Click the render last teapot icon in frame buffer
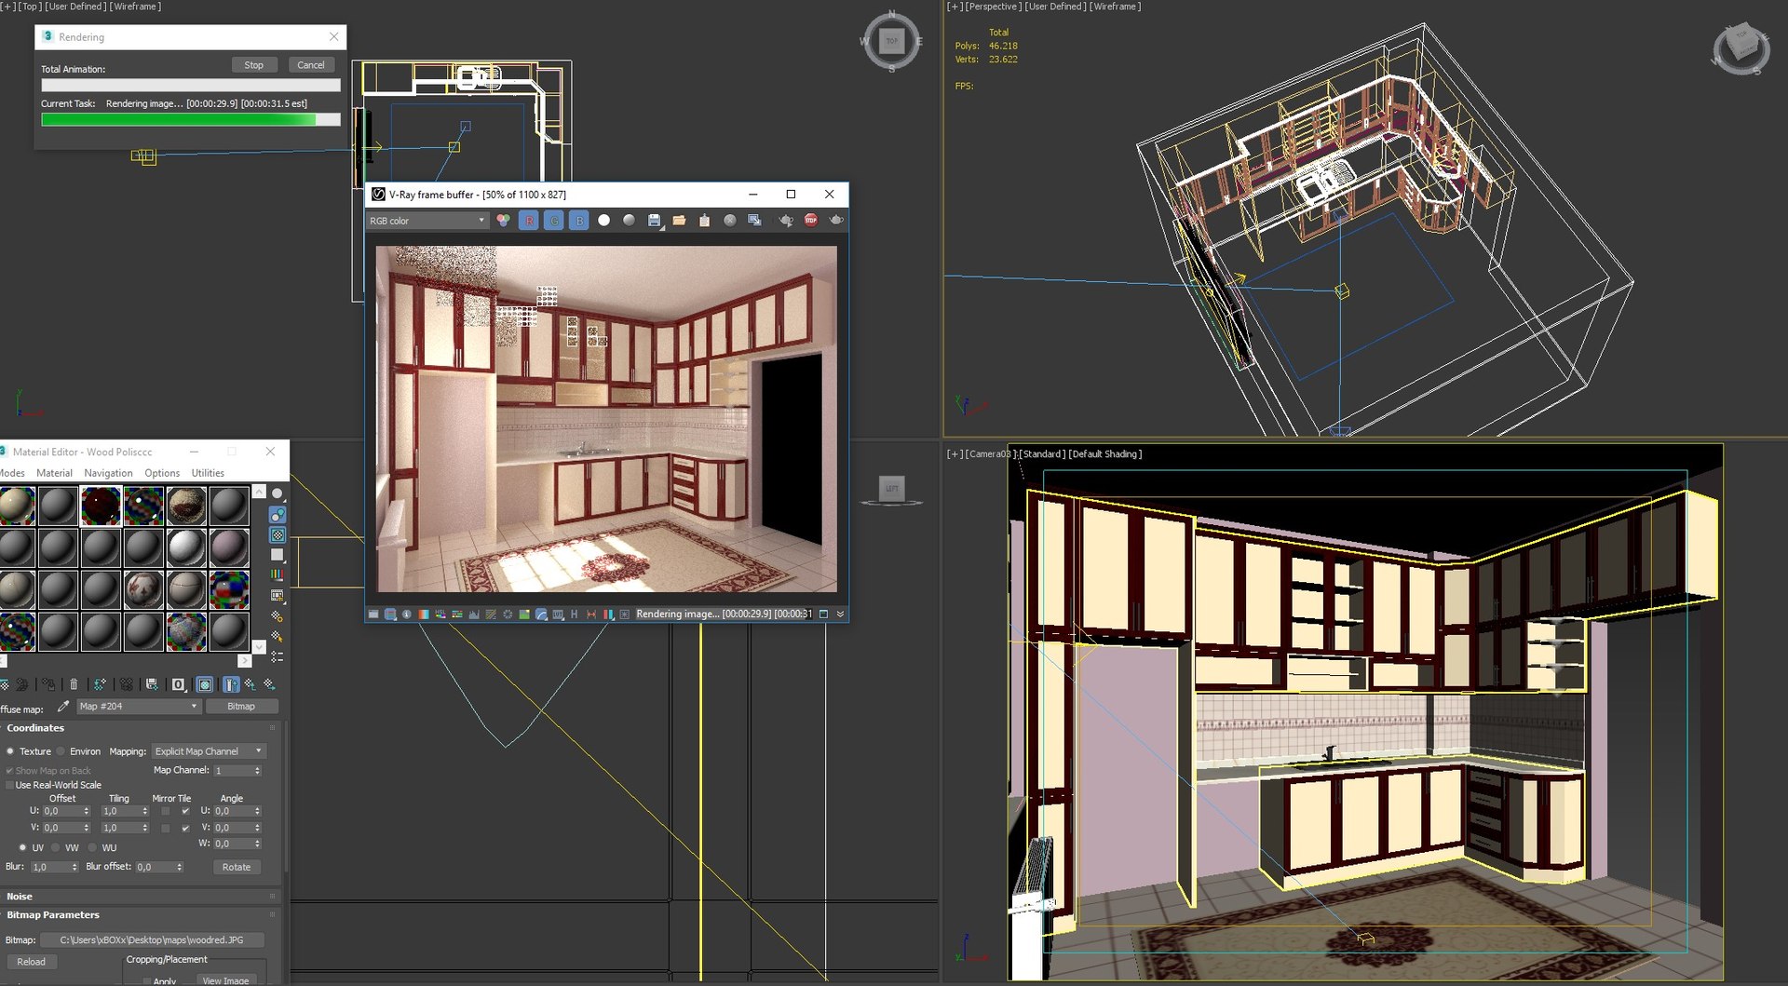Screen dimensions: 1788x986 [x=836, y=221]
